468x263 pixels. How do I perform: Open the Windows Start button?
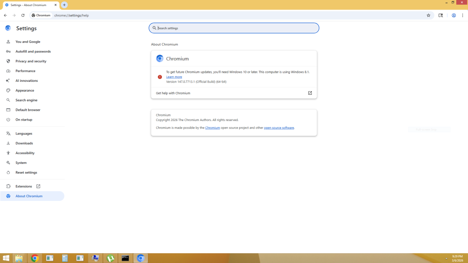coord(6,258)
